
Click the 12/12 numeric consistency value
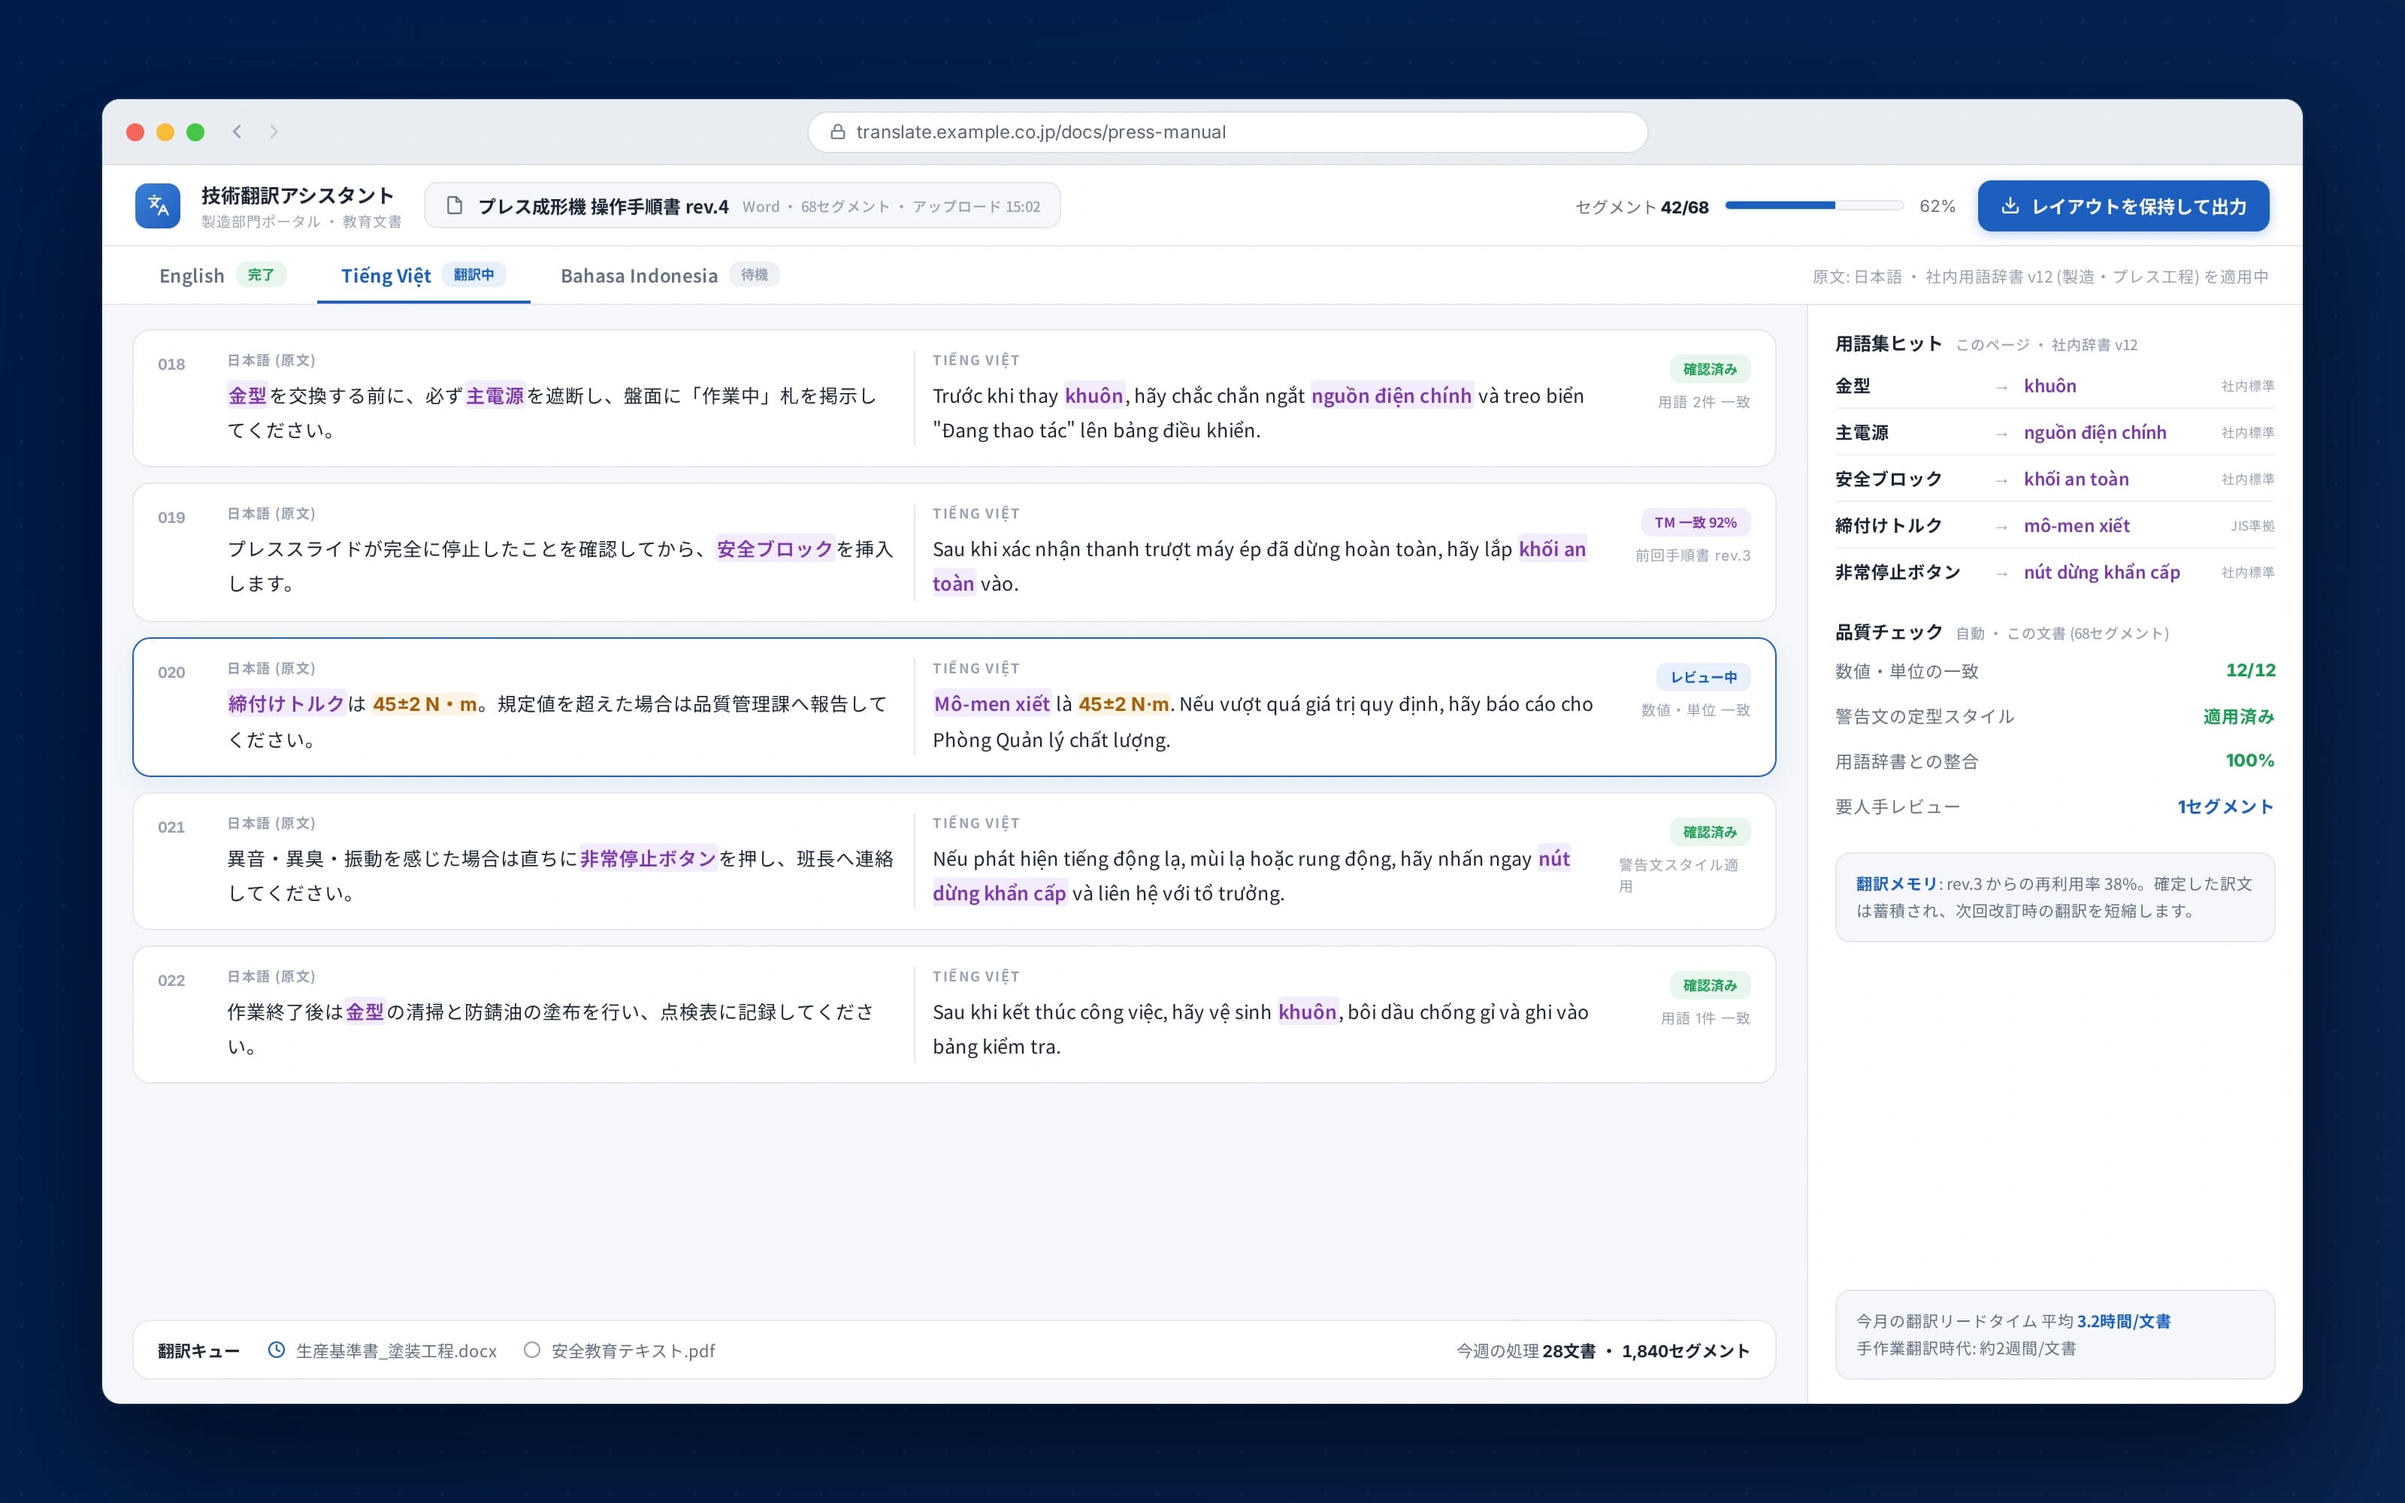point(2250,670)
